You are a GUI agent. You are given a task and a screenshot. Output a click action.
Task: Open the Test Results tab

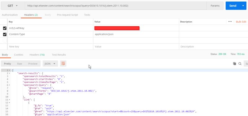[59, 55]
